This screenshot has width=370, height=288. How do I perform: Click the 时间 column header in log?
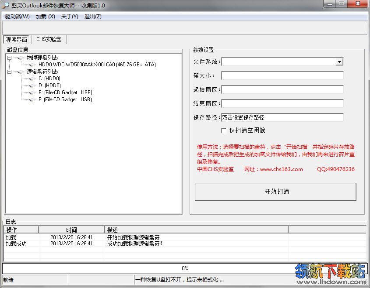tap(71, 230)
